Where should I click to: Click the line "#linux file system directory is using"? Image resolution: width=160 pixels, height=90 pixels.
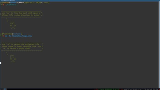(x=21, y=15)
